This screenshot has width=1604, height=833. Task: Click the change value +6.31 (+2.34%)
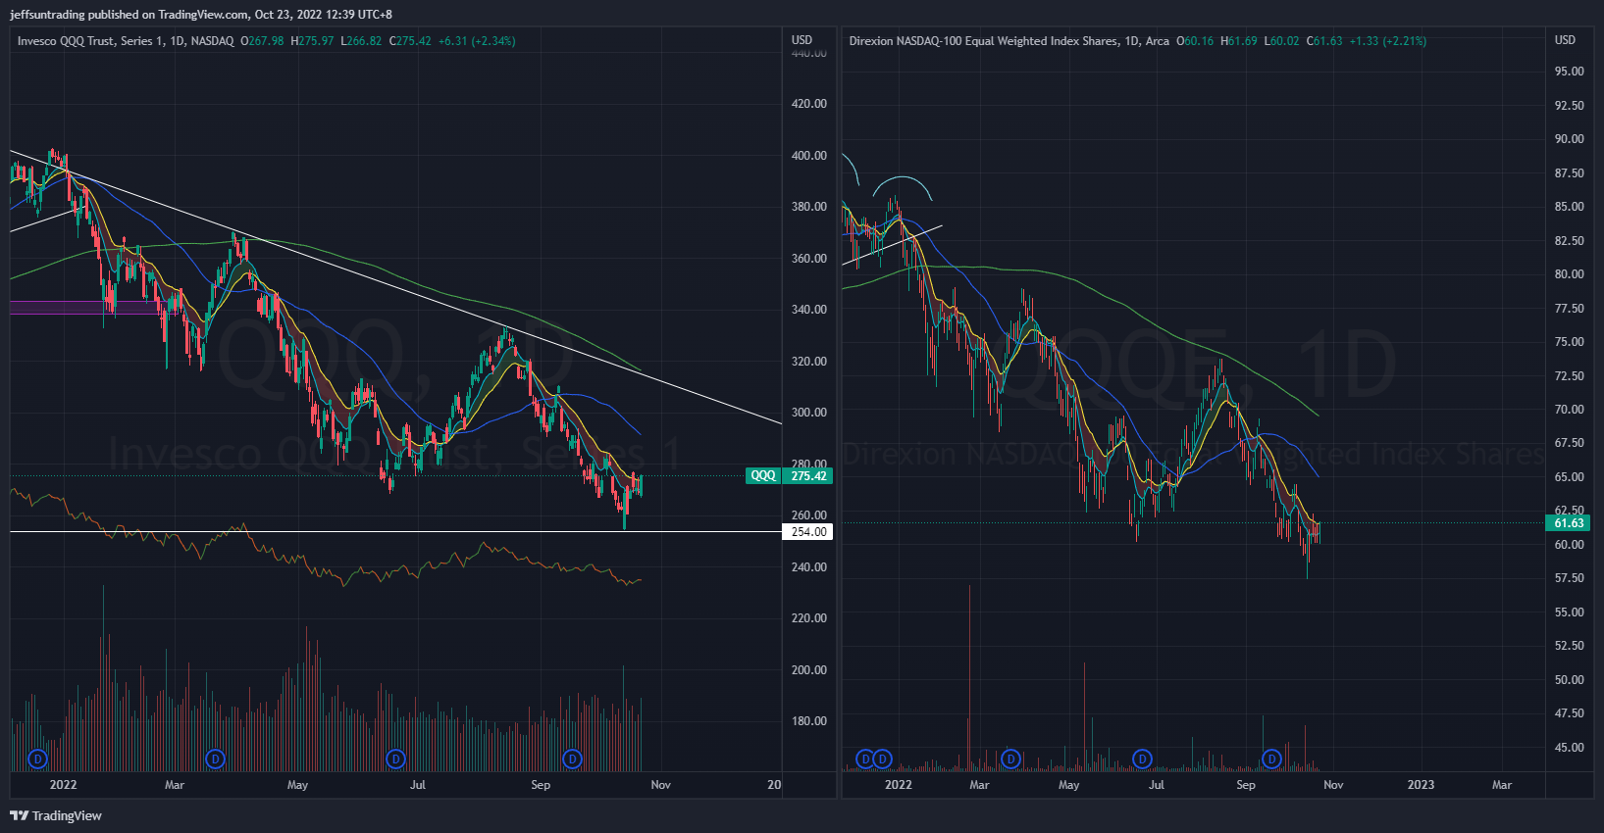477,41
